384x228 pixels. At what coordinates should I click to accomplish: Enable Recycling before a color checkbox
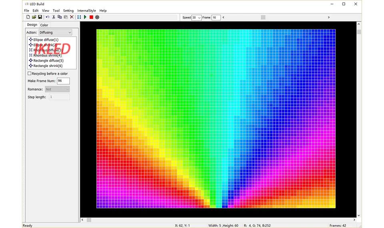[x=29, y=73]
